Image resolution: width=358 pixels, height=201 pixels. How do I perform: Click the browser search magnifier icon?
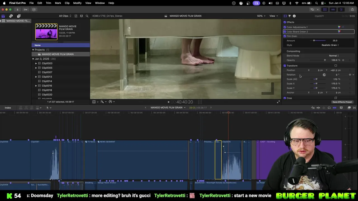click(x=87, y=16)
